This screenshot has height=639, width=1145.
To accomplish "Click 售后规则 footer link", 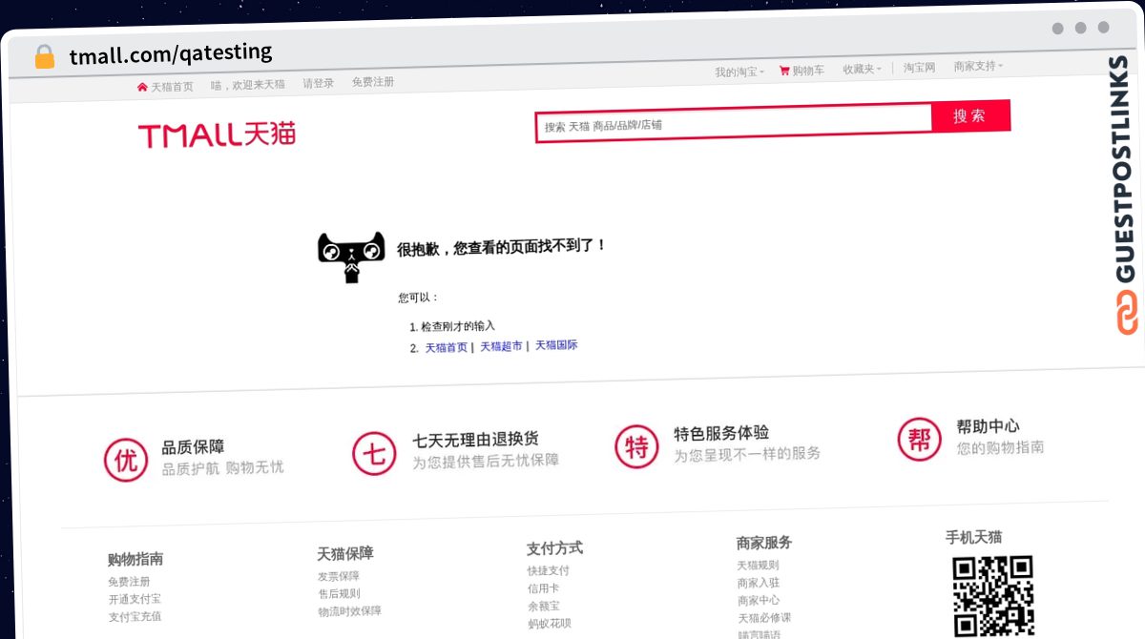I will pyautogui.click(x=339, y=593).
